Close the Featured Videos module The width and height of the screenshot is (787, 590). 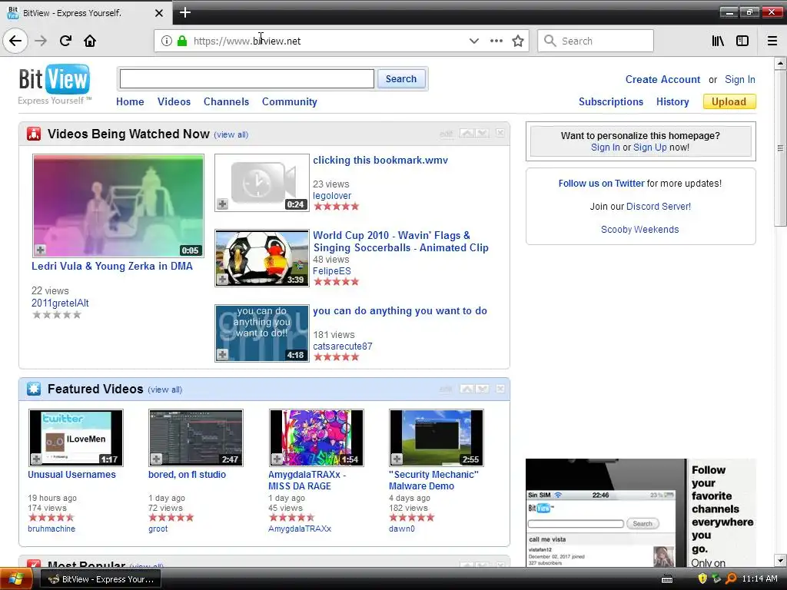tap(500, 389)
